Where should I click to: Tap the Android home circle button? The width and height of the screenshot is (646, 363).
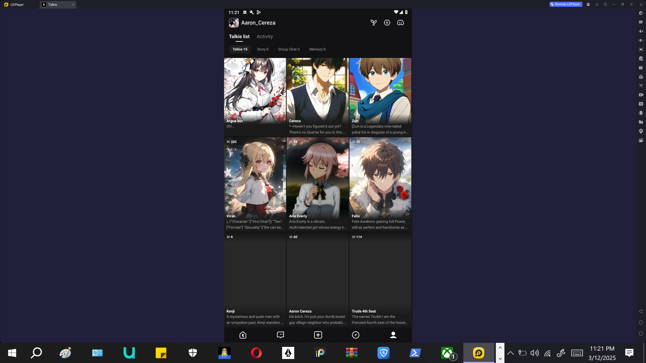[641, 322]
